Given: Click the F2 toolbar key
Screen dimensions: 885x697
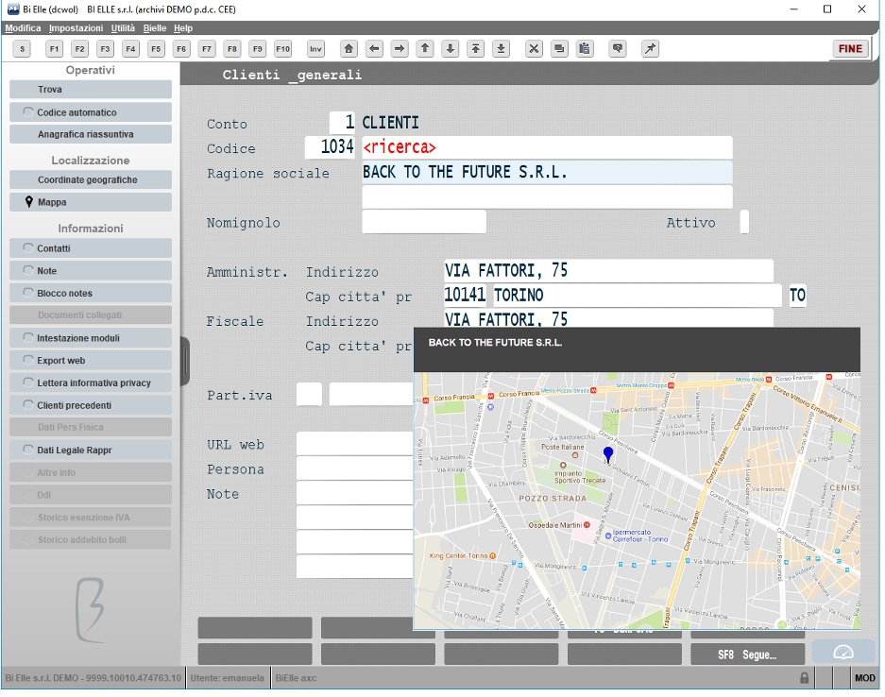Looking at the screenshot, I should [x=79, y=49].
